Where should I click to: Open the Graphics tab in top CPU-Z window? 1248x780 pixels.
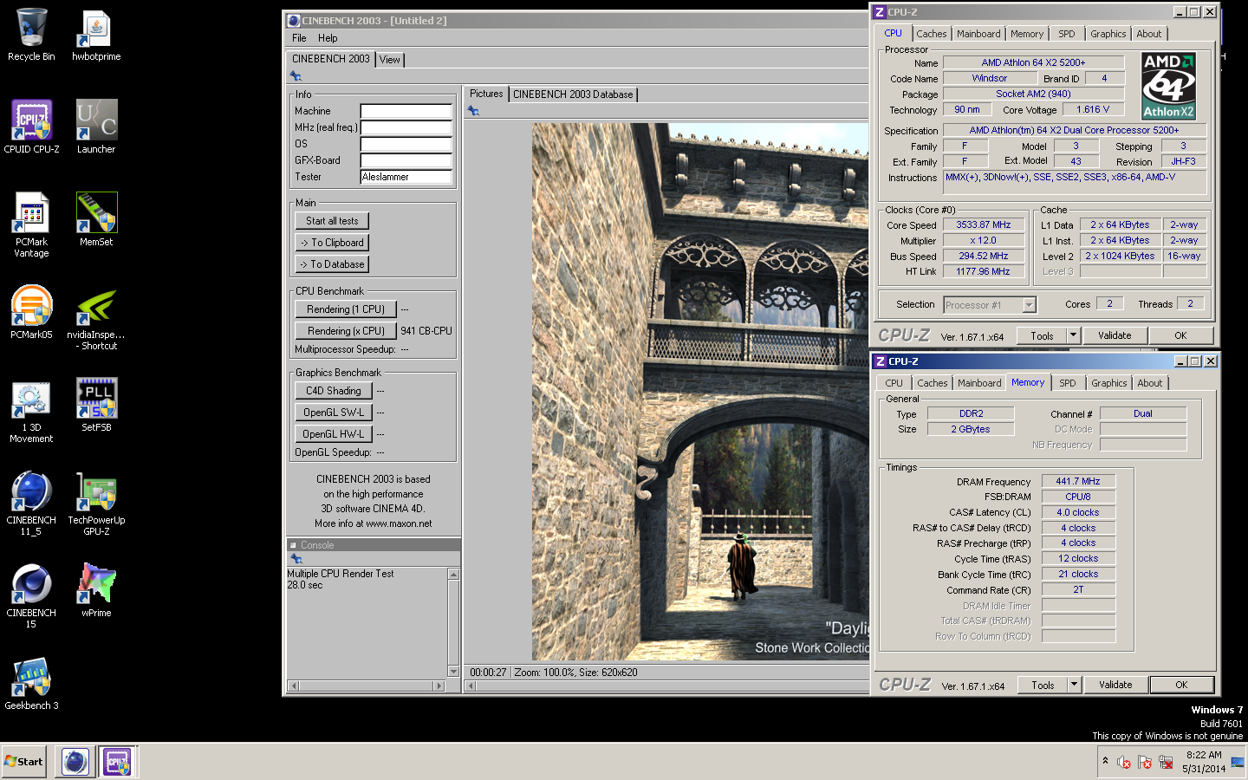pyautogui.click(x=1108, y=34)
